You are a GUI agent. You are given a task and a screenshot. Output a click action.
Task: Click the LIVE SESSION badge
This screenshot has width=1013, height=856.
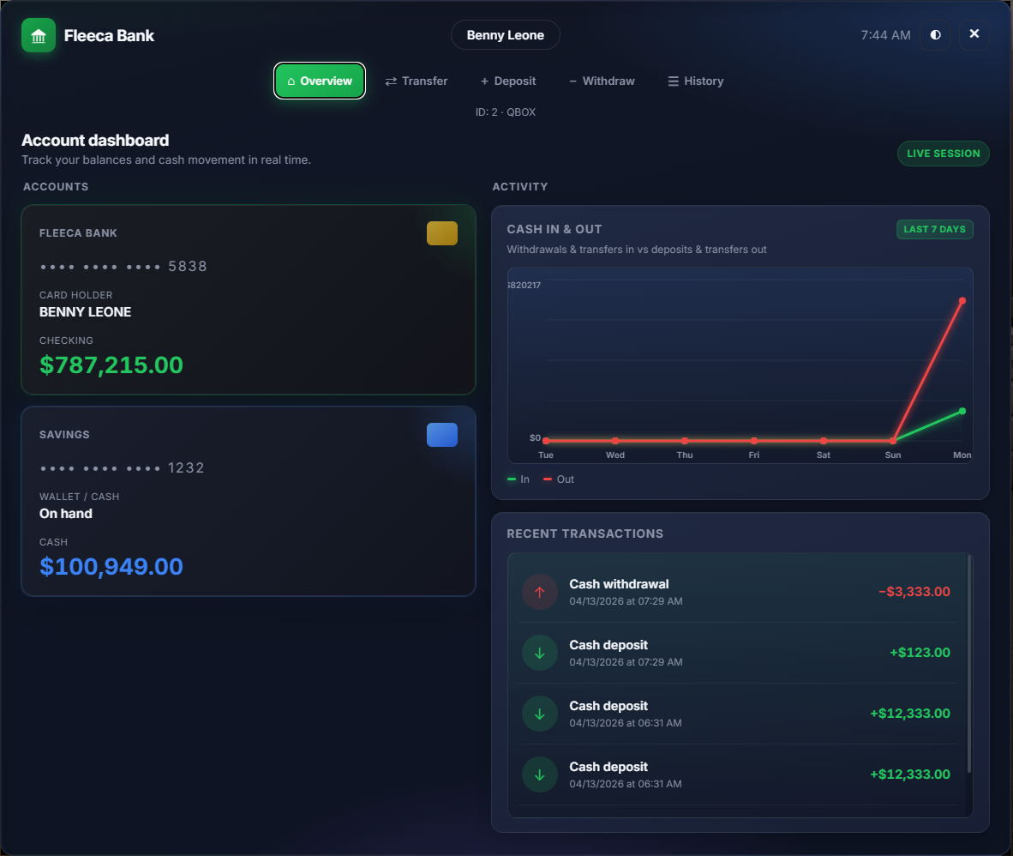tap(944, 154)
